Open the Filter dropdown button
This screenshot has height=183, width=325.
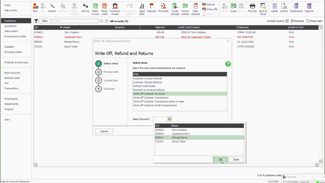click(45, 21)
